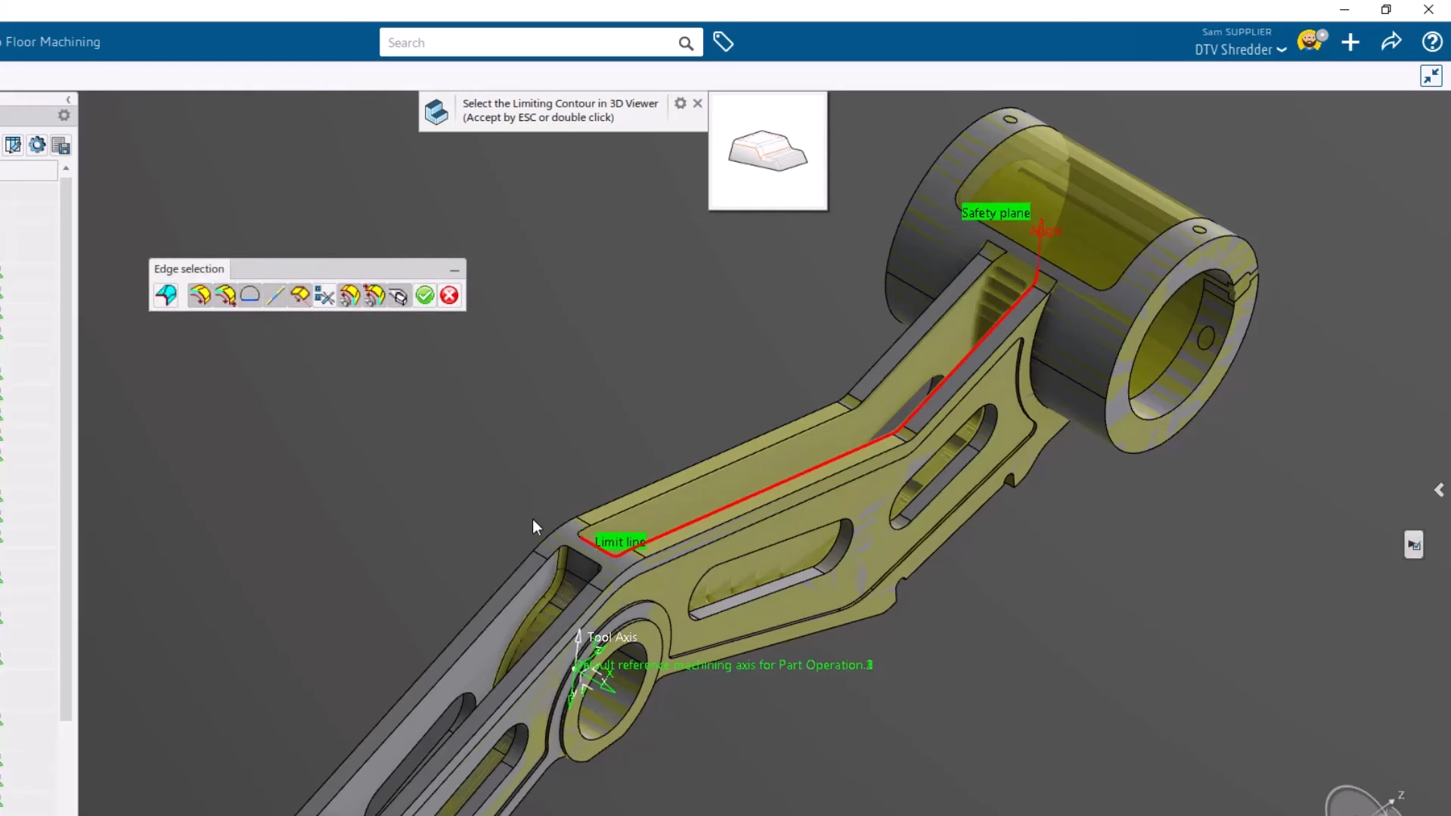This screenshot has width=1451, height=816.
Task: Open the DTV Shredder dropdown
Action: [x=1241, y=50]
